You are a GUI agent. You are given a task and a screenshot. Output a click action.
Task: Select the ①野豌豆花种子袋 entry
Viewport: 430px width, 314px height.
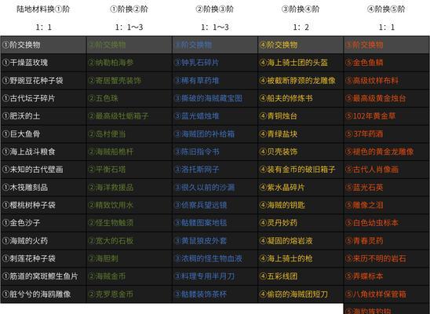(x=43, y=81)
